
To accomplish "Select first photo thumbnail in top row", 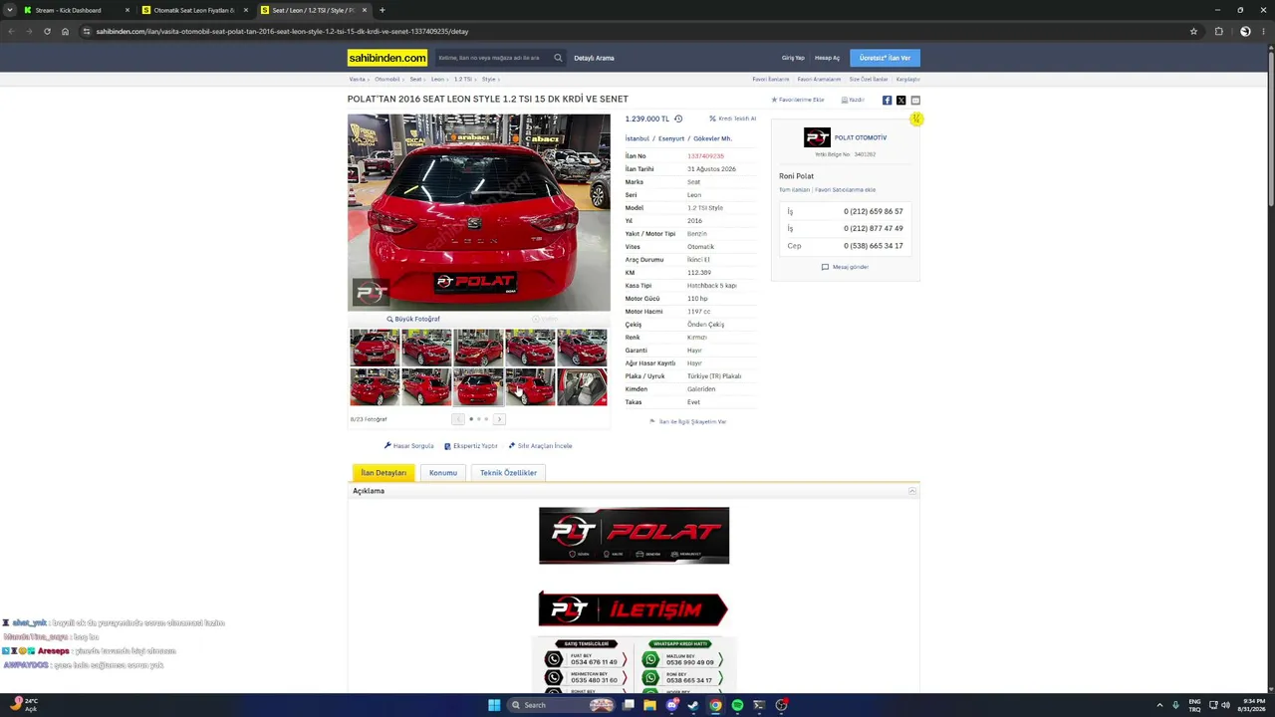I will (375, 348).
